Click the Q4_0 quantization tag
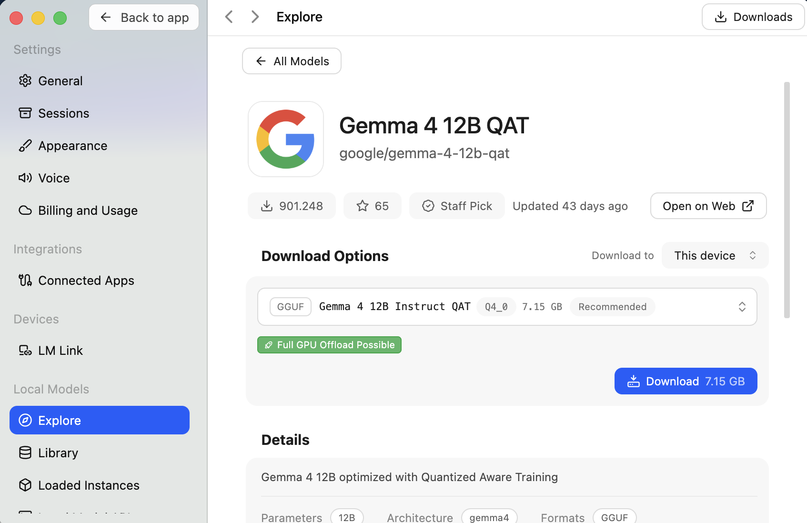807x523 pixels. click(x=496, y=307)
